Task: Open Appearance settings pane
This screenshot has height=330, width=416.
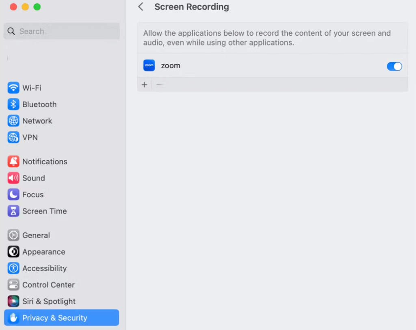Action: point(43,252)
